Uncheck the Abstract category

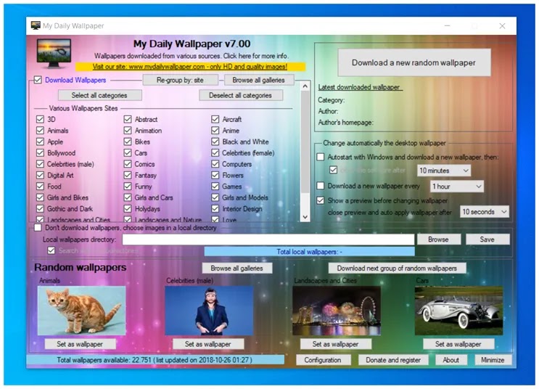pyautogui.click(x=128, y=119)
